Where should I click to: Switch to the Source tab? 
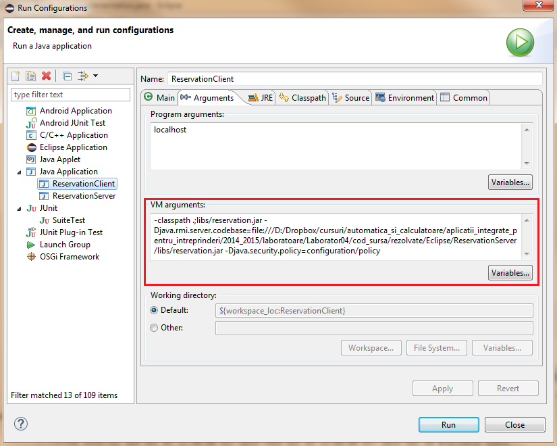pyautogui.click(x=350, y=98)
